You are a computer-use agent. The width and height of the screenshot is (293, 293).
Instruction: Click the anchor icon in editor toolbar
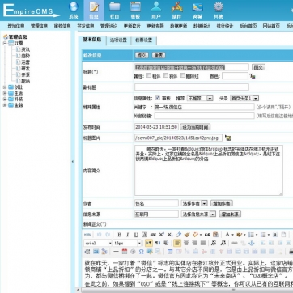point(252,243)
